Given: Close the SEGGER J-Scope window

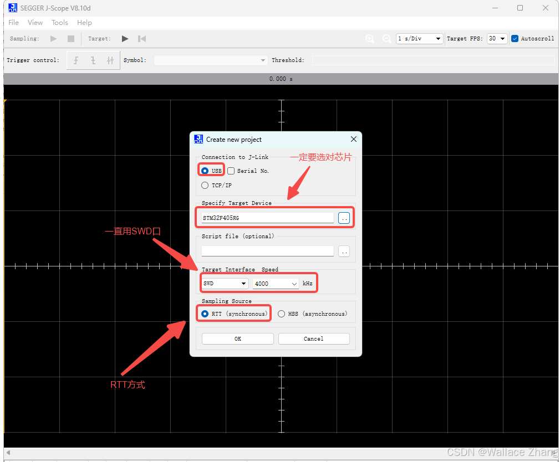Looking at the screenshot, I should (546, 8).
